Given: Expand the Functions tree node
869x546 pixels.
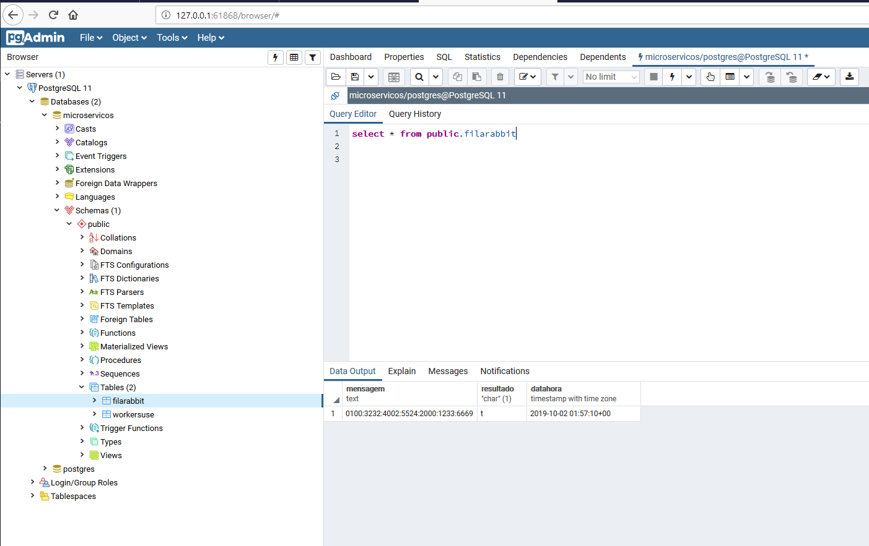Looking at the screenshot, I should 82,333.
